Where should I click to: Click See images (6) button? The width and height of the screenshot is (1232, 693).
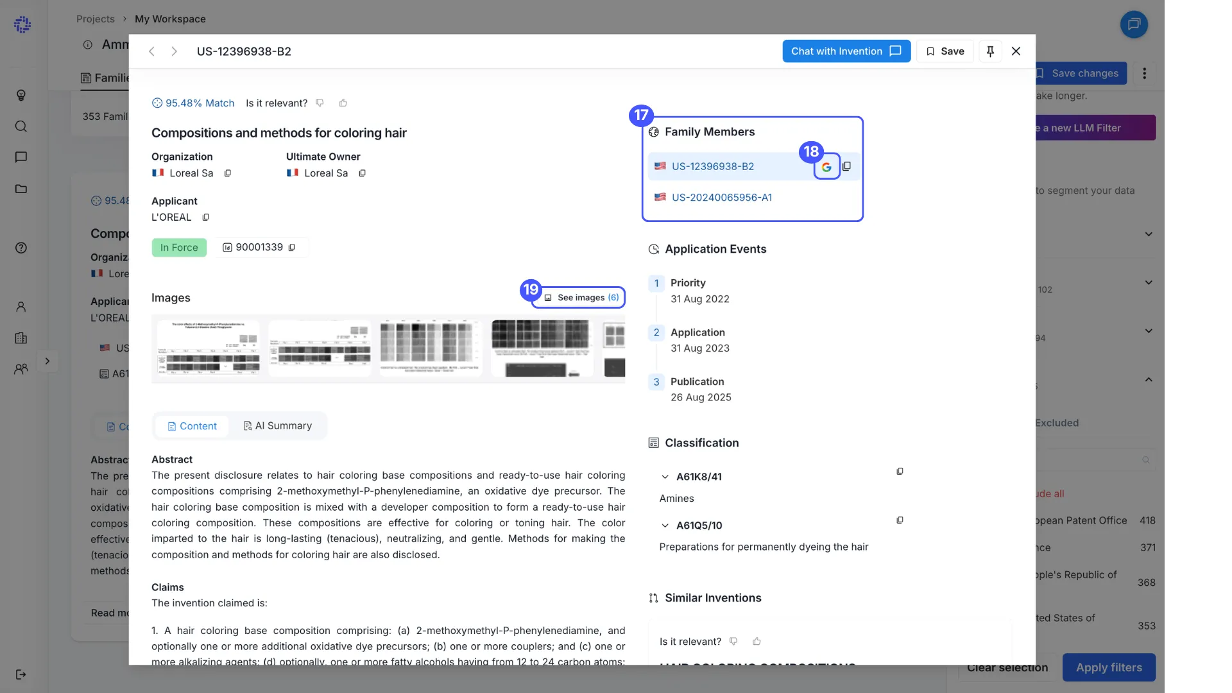581,298
